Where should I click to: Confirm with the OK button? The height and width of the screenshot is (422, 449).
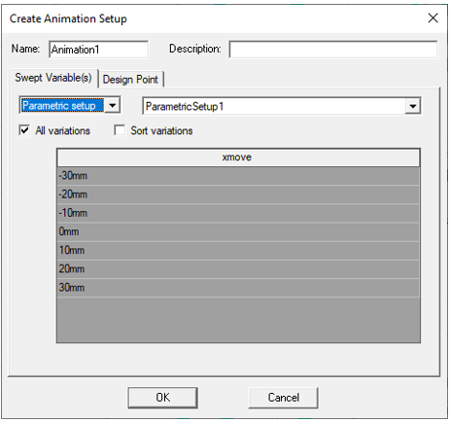tap(162, 398)
